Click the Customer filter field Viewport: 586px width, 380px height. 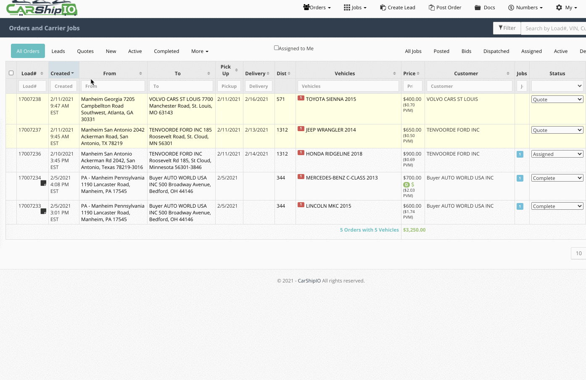(x=470, y=86)
